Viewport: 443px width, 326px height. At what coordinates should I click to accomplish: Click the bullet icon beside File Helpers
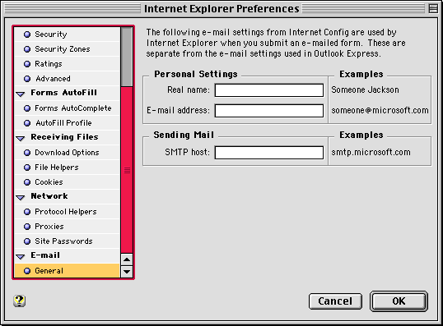coord(27,168)
